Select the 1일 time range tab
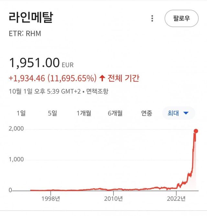 21,113
